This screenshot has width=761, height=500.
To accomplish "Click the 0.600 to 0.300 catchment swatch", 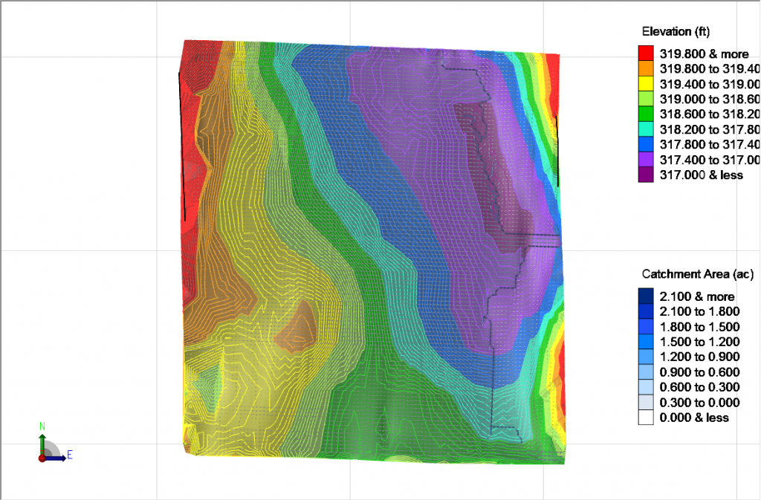I will 646,387.
